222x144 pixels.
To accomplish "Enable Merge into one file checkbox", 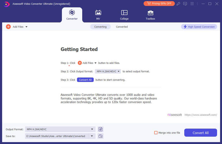I will pyautogui.click(x=156, y=133).
